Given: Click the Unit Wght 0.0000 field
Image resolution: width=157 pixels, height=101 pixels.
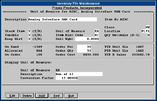Looking at the screenshot, I should [x=87, y=39].
